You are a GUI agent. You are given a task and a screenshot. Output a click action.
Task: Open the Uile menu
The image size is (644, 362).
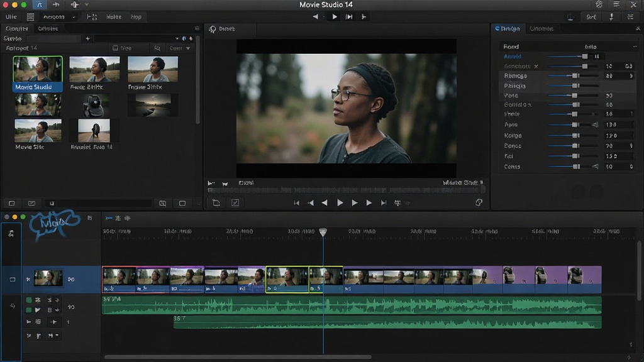pyautogui.click(x=11, y=17)
